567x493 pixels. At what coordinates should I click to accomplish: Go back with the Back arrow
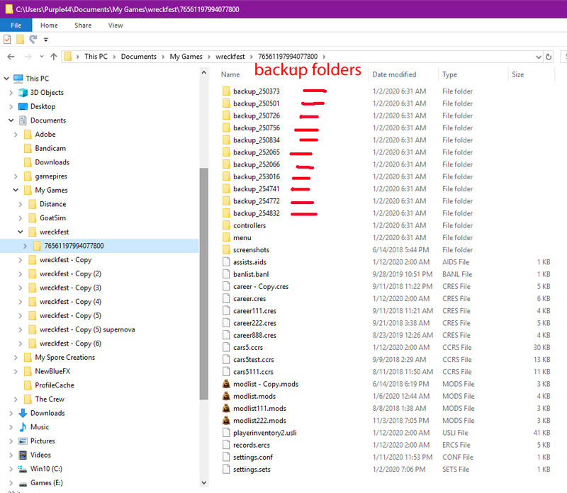click(x=11, y=57)
